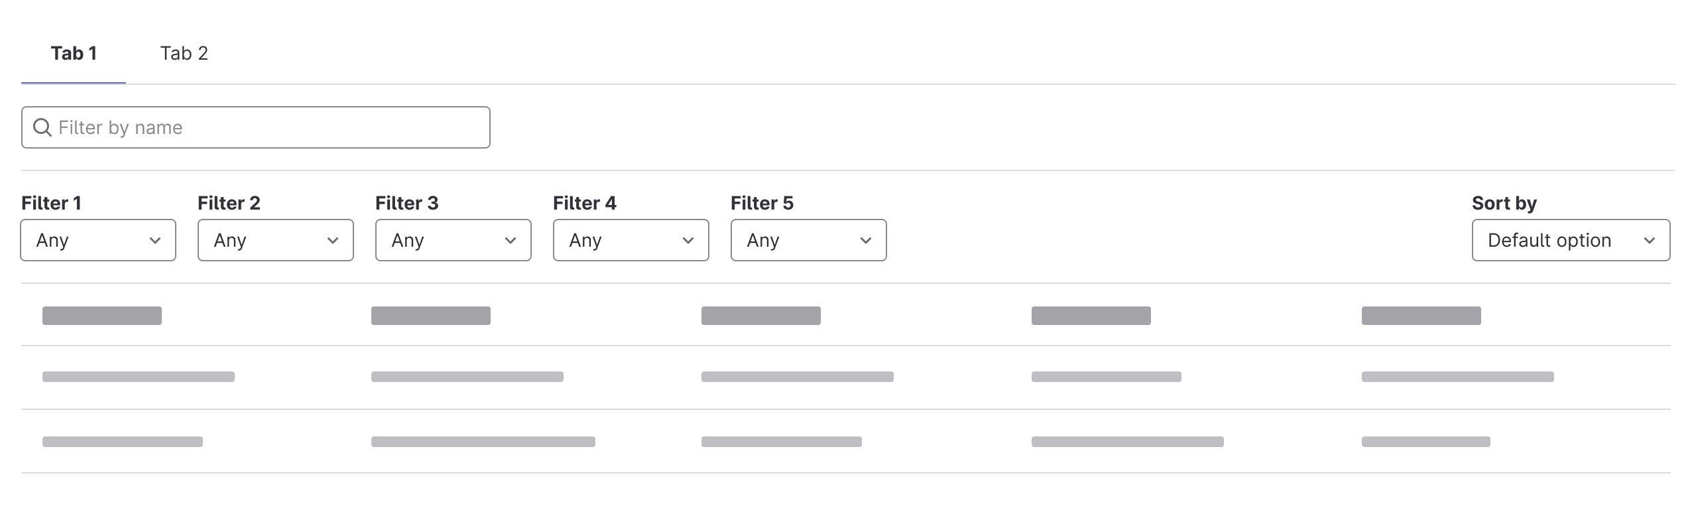Click the Filter 2 dropdown chevron

332,240
